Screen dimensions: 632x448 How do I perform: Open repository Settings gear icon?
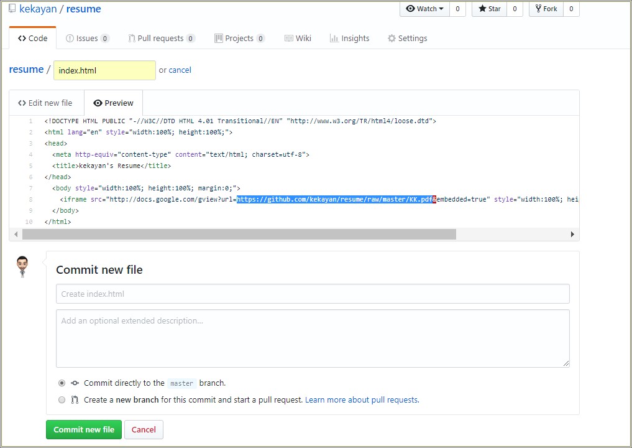pos(391,38)
